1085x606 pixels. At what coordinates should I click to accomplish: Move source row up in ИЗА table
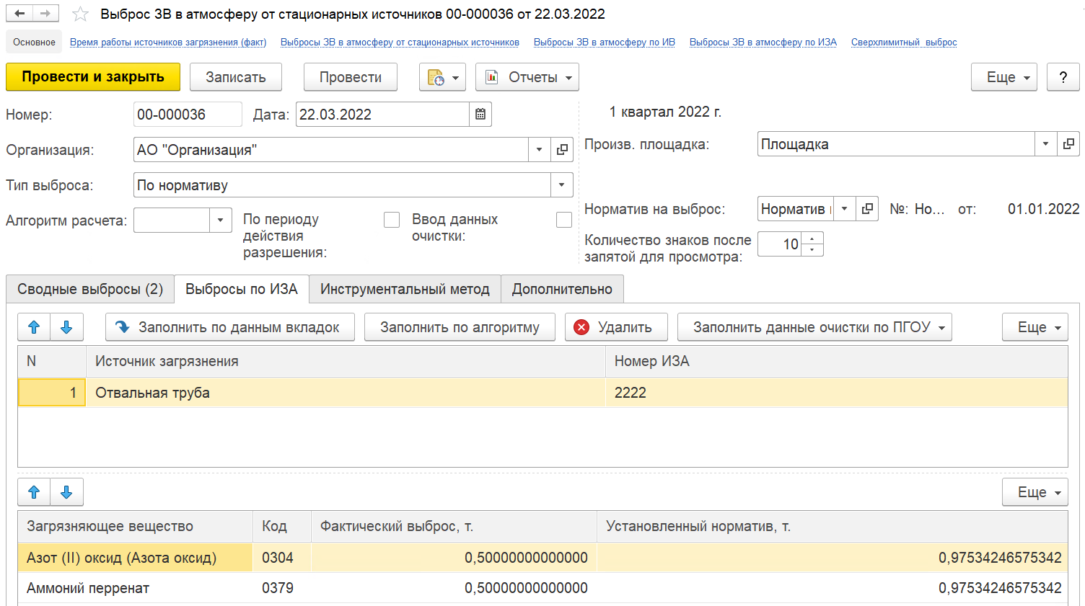coord(34,327)
